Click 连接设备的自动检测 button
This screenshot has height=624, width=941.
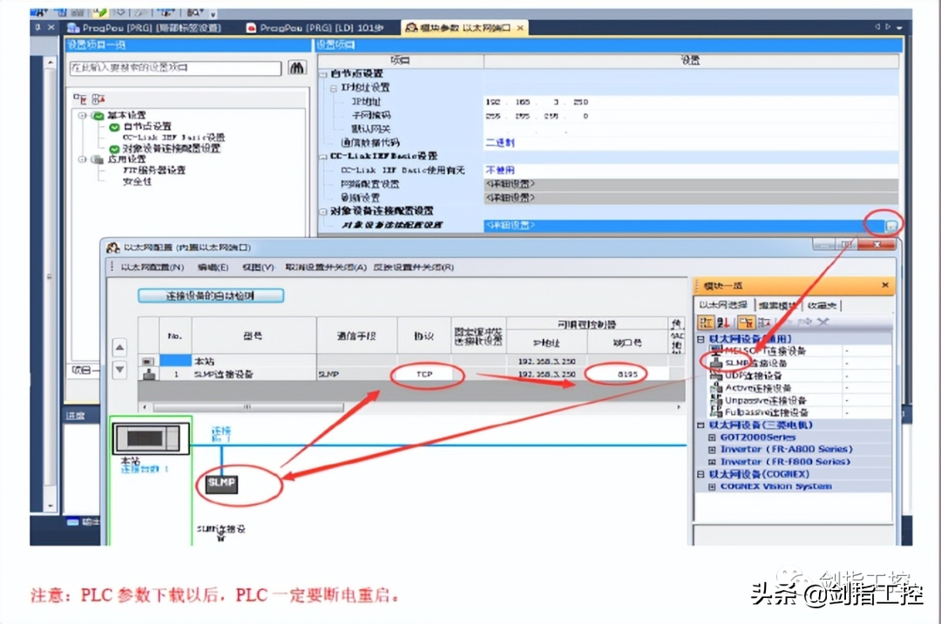pyautogui.click(x=211, y=295)
